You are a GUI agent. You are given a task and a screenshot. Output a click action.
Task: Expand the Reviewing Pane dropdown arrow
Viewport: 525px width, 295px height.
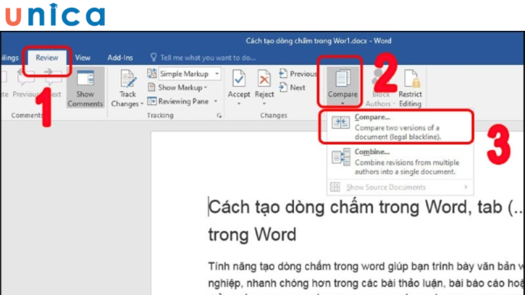[x=216, y=101]
